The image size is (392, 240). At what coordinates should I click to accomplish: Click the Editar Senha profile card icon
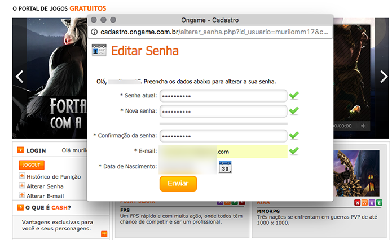click(x=99, y=50)
